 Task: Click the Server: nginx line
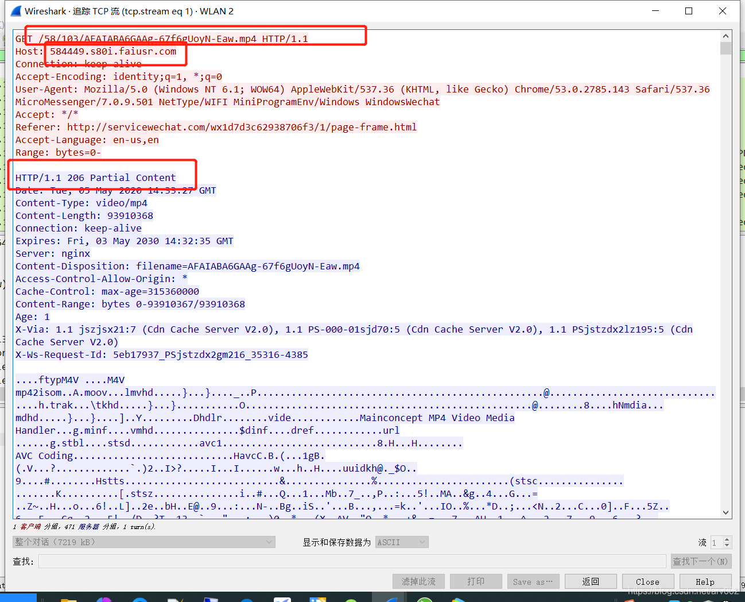(53, 253)
